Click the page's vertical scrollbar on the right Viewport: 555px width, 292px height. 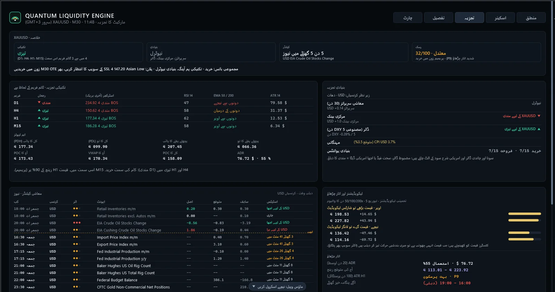(553, 102)
